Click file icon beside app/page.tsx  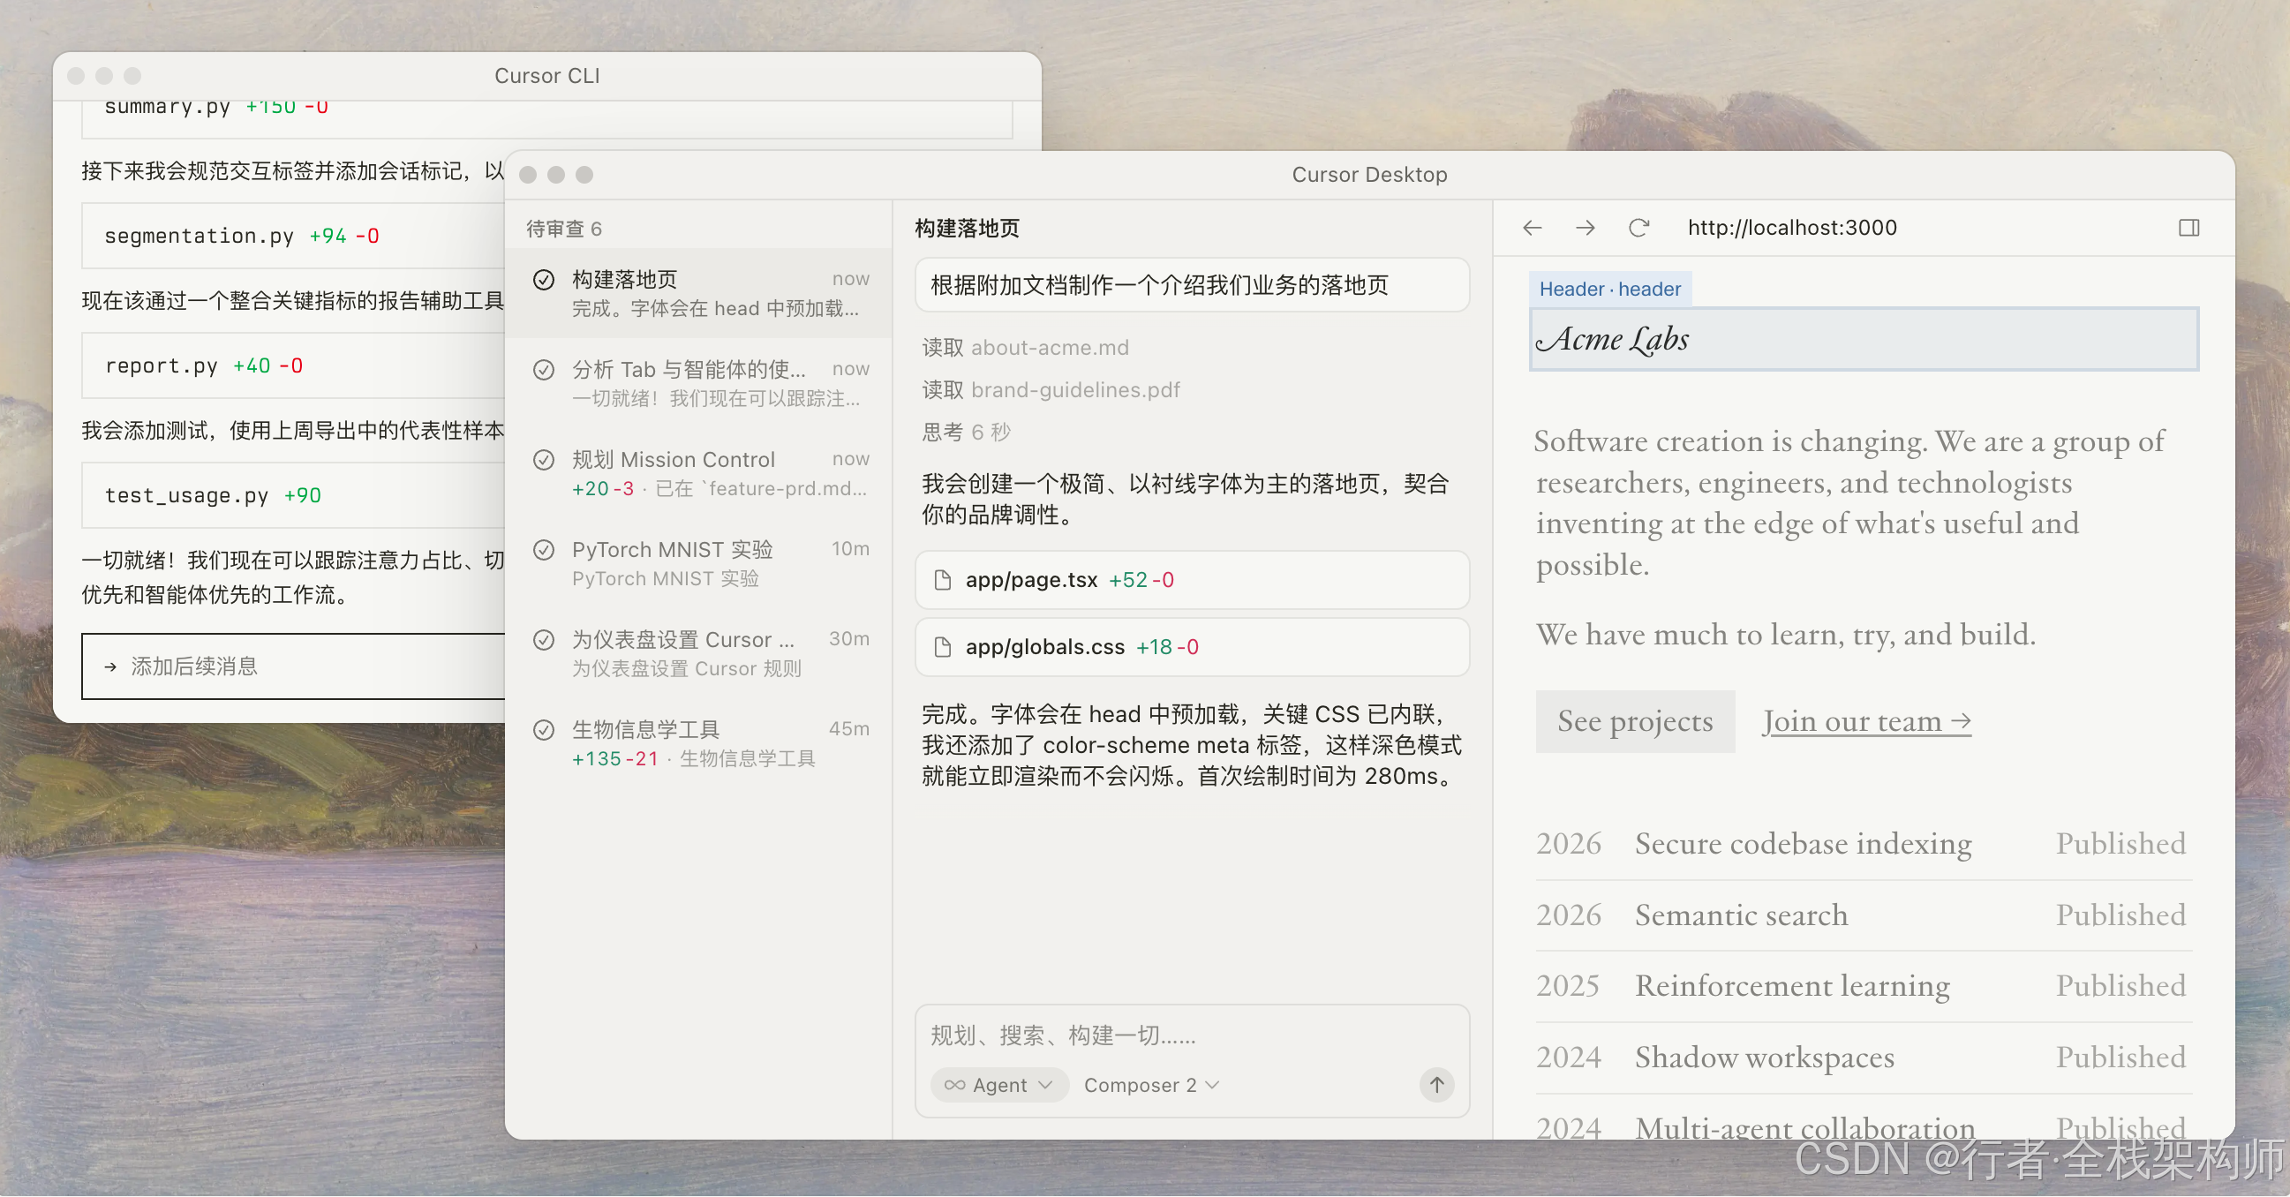pyautogui.click(x=942, y=580)
